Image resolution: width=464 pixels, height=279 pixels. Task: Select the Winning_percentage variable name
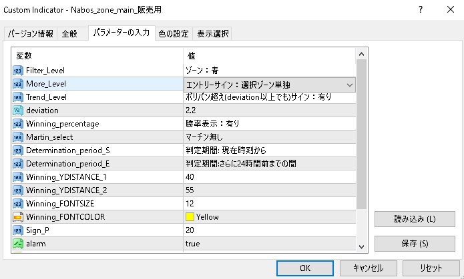point(63,124)
